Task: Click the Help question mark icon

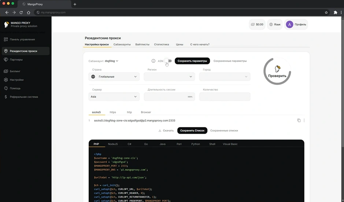Action: (x=6, y=88)
